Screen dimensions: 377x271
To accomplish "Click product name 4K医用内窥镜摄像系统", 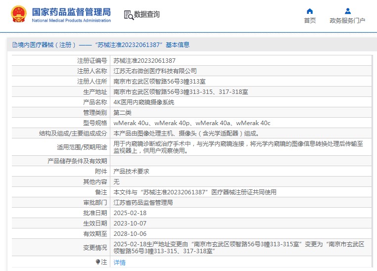I will point(144,102).
